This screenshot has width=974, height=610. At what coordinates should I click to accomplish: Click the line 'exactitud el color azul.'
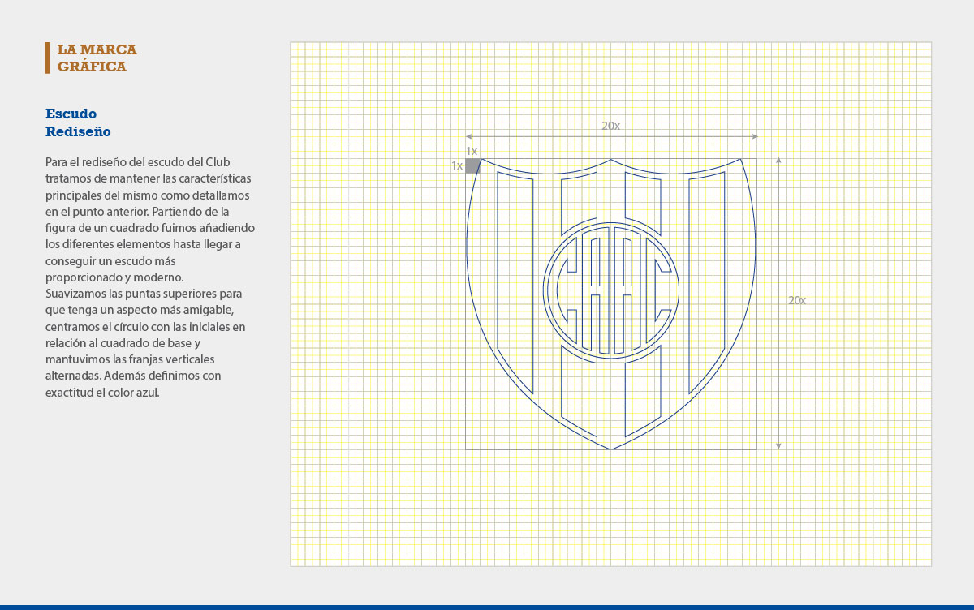[x=102, y=393]
